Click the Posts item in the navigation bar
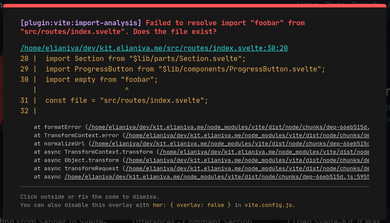The height and width of the screenshot is (223, 390). click(334, 4)
